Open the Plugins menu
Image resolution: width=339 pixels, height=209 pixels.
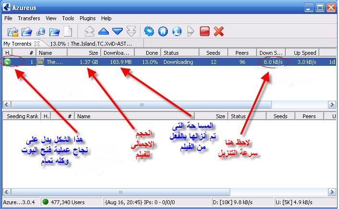(87, 18)
